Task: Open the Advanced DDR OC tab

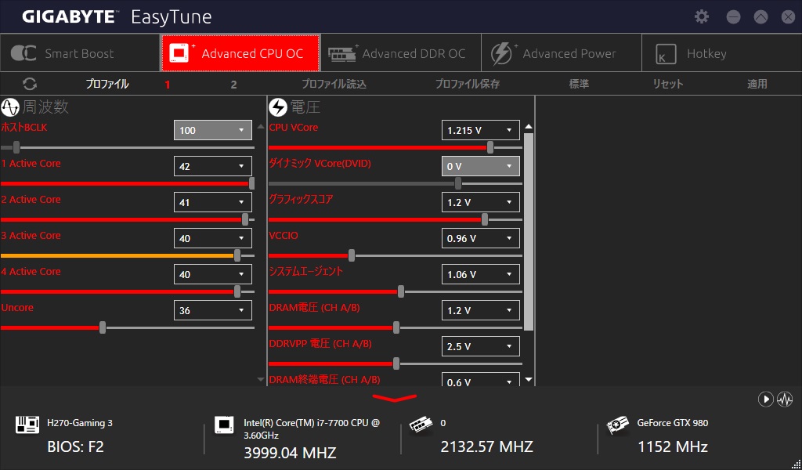Action: (401, 53)
